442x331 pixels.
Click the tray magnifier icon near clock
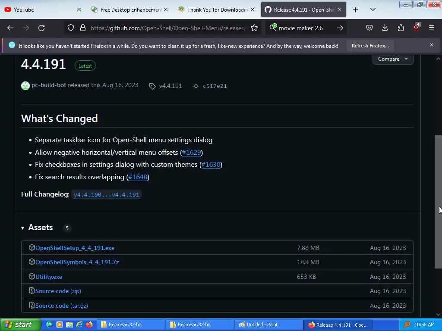coord(407,325)
